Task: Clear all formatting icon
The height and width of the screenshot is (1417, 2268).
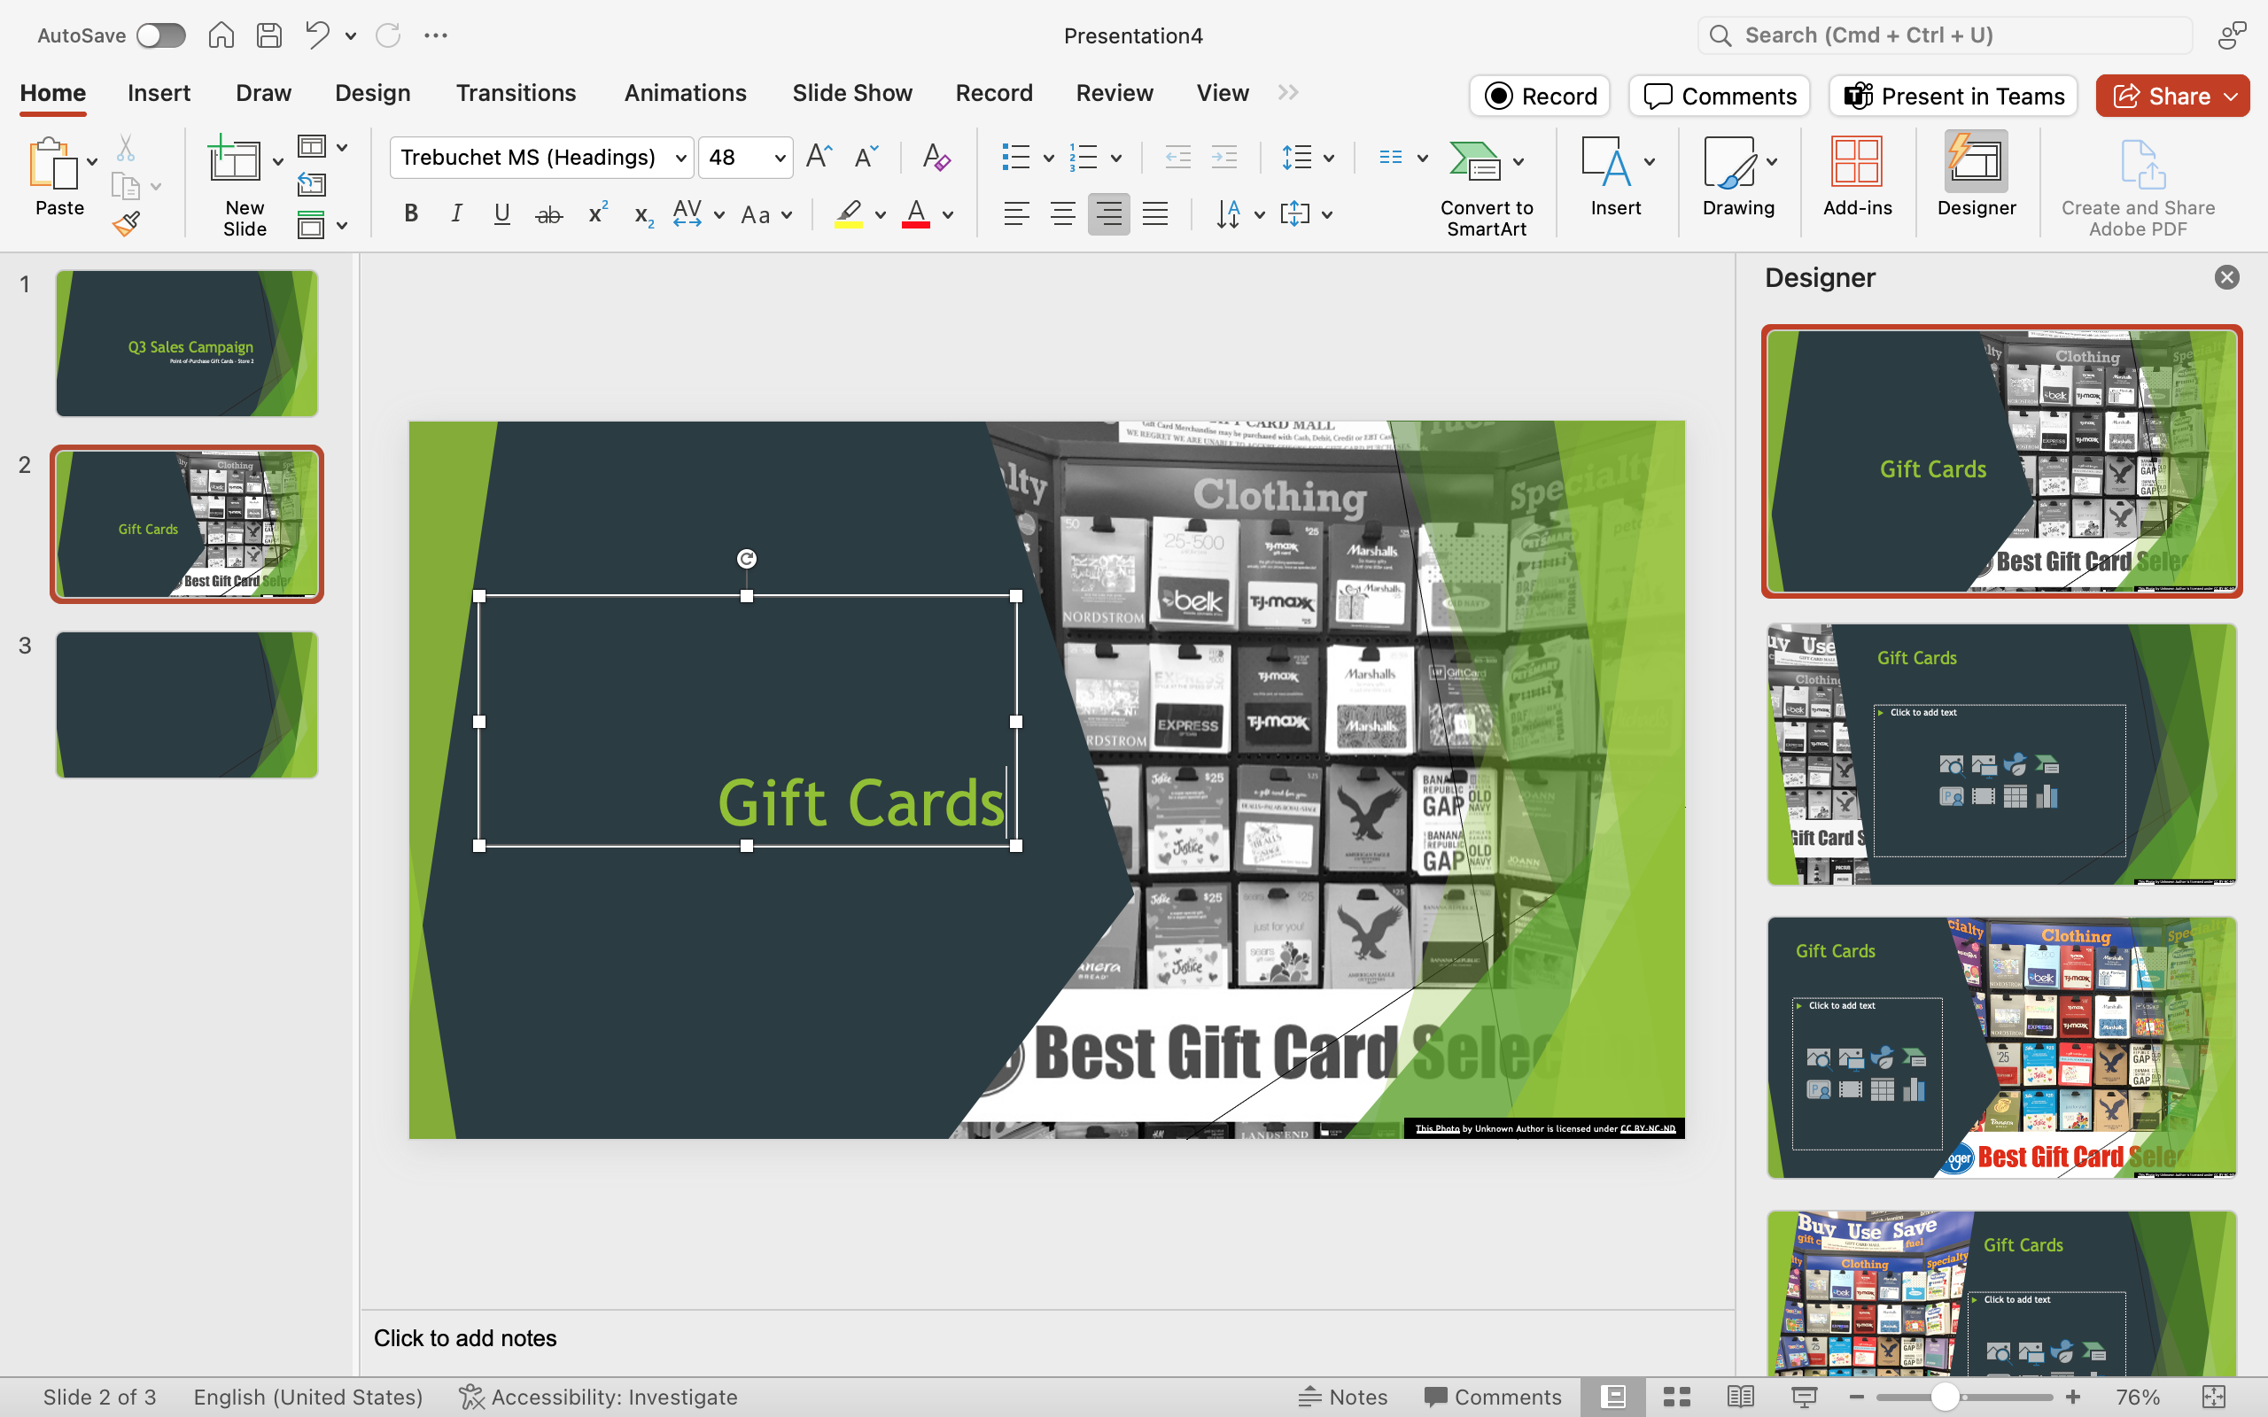Action: click(936, 157)
